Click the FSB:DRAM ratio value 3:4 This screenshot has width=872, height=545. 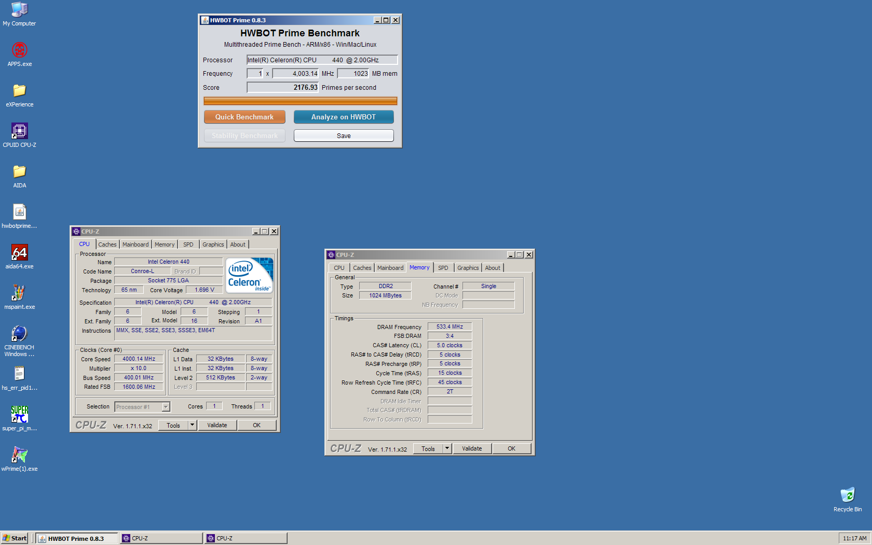(449, 336)
